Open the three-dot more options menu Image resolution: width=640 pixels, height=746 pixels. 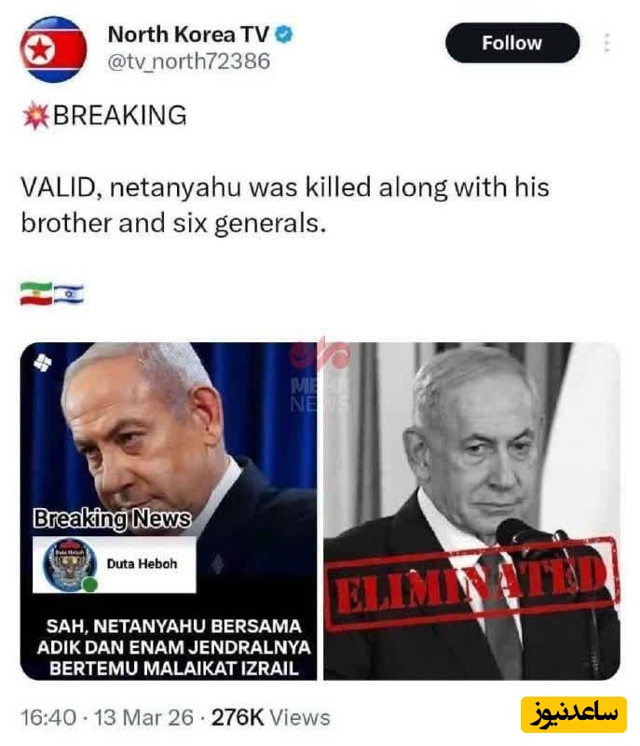coord(606,43)
